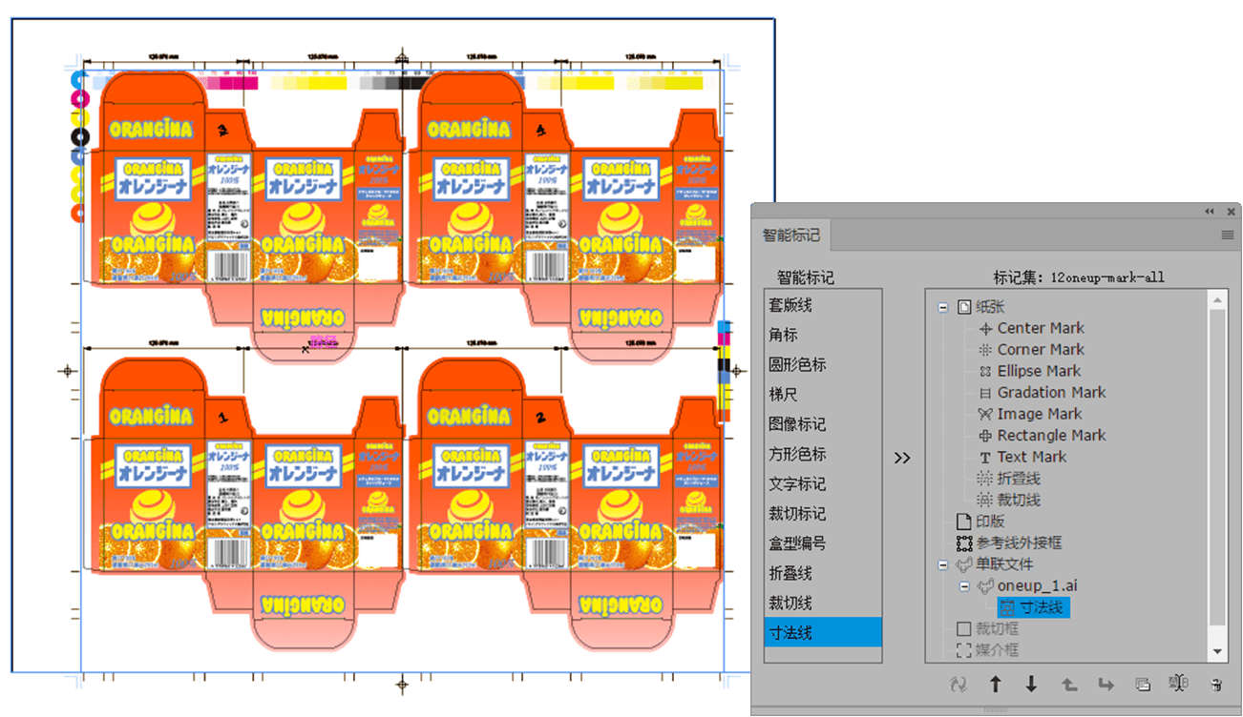Click the trash icon to delete selected mark

point(1215,684)
